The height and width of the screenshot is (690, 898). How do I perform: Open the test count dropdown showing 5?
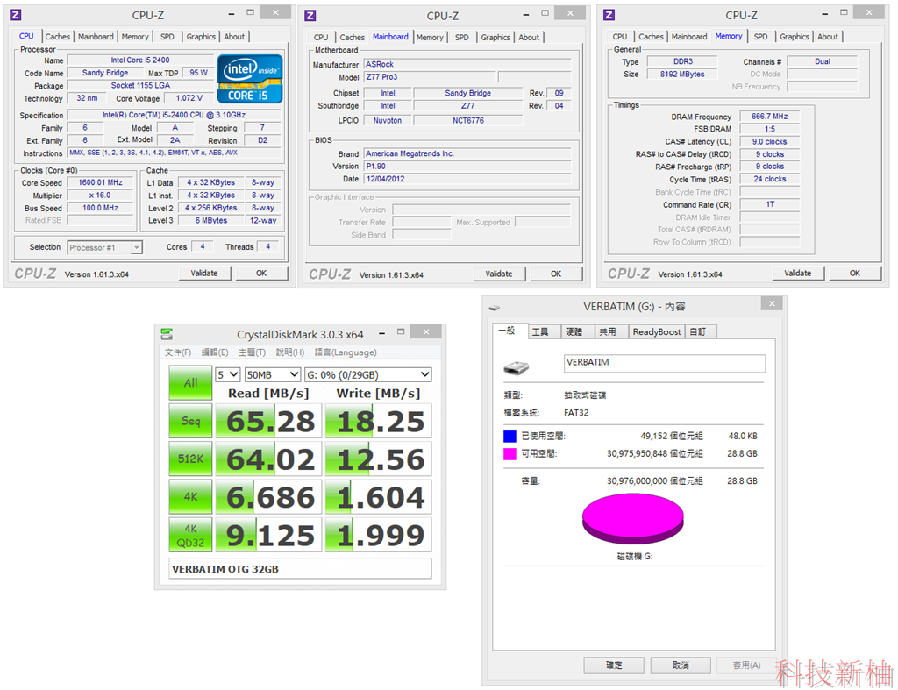point(227,374)
